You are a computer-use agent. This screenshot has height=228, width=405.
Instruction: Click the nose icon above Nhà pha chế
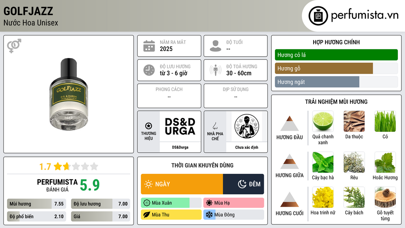[215, 126]
